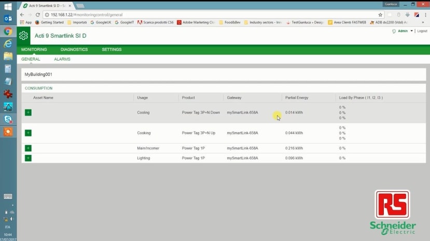Open the Adobe Marketing Cloud bookmark
430x241 pixels.
[196, 22]
